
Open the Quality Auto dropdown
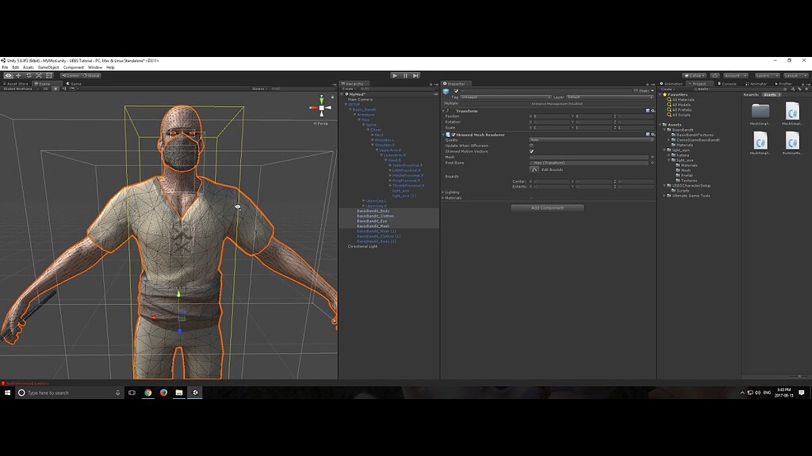(592, 140)
